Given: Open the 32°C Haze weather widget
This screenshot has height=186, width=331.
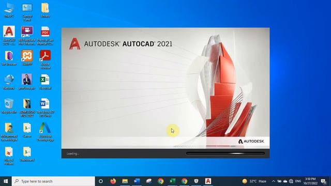Looking at the screenshot, I should click(x=254, y=181).
